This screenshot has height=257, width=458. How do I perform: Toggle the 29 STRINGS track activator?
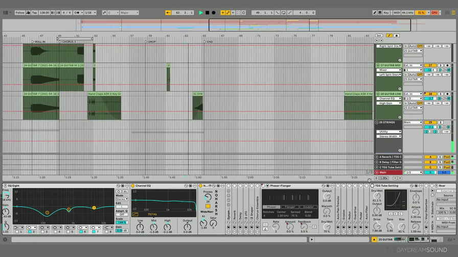coord(430,122)
